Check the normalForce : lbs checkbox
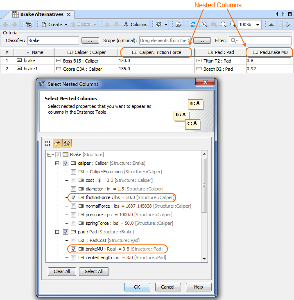 pos(73,206)
